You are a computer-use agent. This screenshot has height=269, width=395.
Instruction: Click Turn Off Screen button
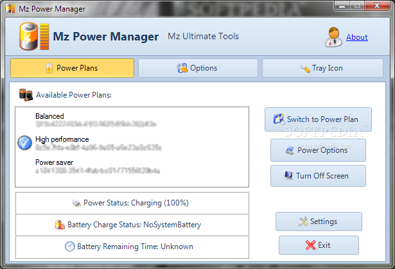[318, 176]
